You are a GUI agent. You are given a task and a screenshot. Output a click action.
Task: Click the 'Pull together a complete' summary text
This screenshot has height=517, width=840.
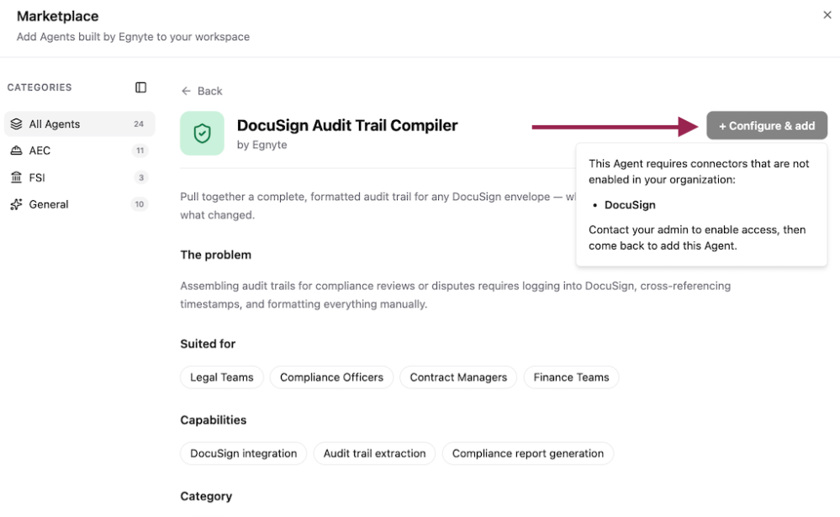coord(378,206)
